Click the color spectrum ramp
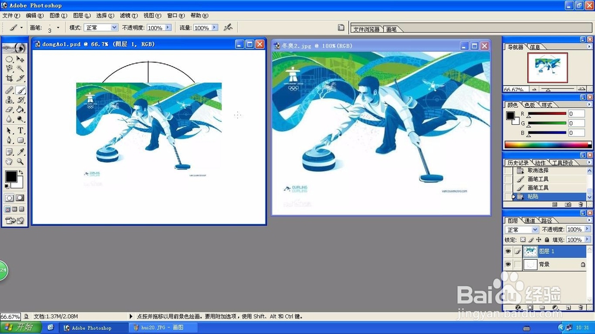 point(548,145)
